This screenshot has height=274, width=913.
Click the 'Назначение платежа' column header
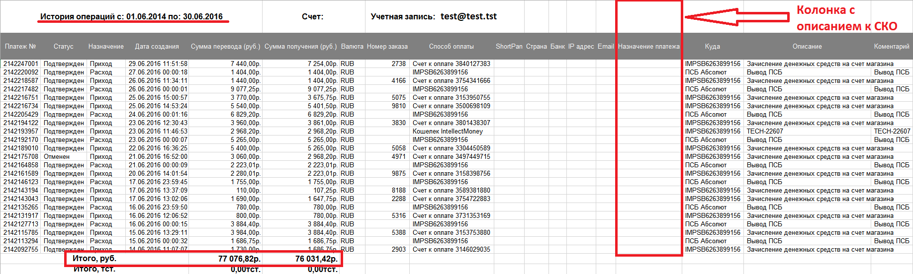(x=648, y=47)
